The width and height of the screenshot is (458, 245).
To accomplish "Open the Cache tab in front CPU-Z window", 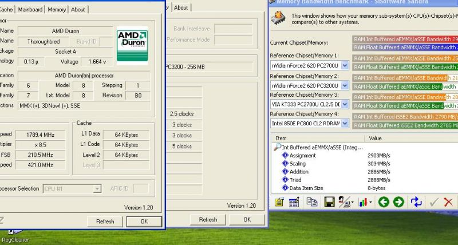I will click(6, 9).
